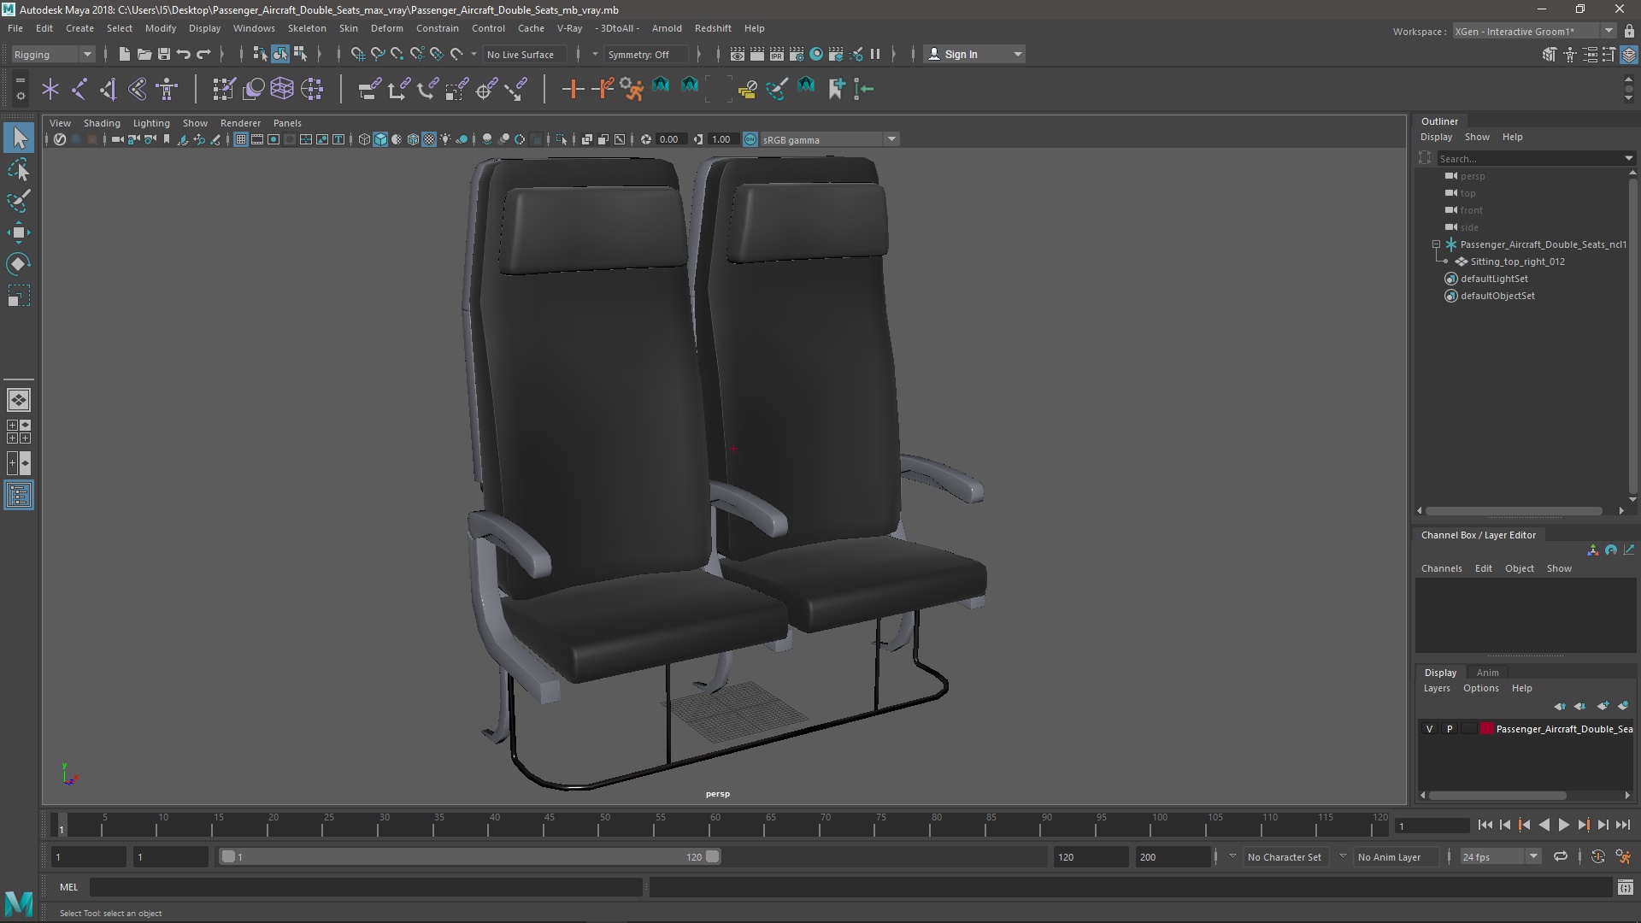This screenshot has width=1641, height=923.
Task: Open the Deform menu
Action: 386,28
